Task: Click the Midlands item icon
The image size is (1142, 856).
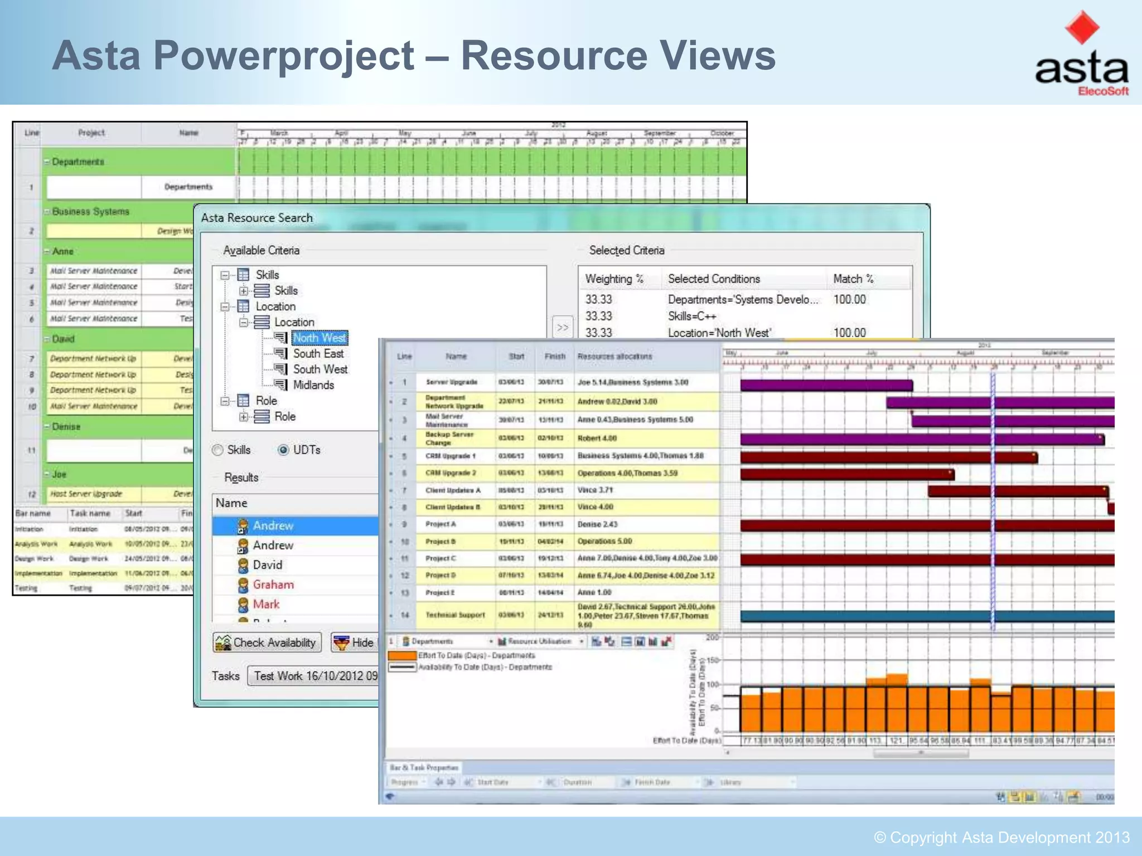Action: tap(281, 385)
